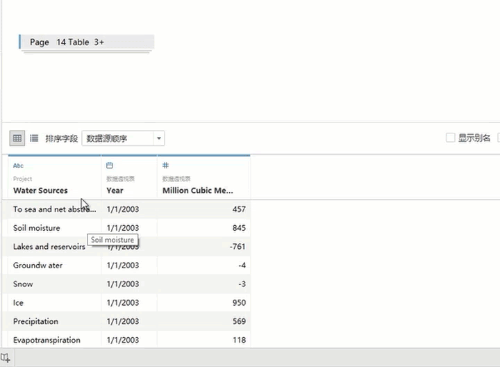Click the value 950 in Ice row

[238, 303]
